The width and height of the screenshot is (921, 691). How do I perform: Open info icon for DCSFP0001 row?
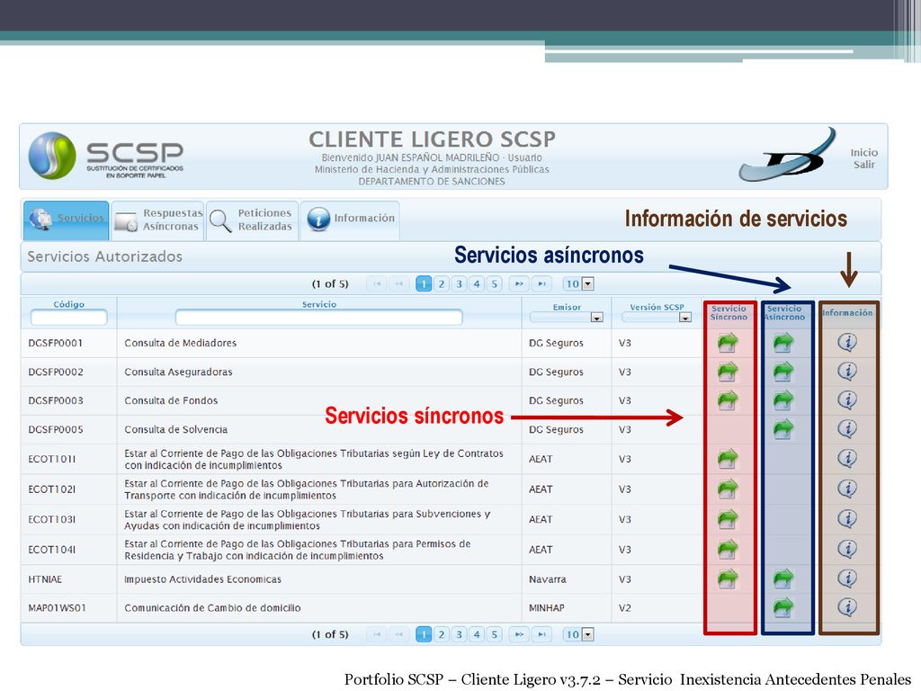(847, 342)
